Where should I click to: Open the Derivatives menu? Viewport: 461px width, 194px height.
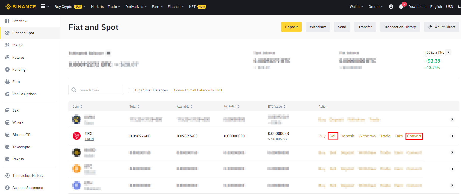pos(136,7)
